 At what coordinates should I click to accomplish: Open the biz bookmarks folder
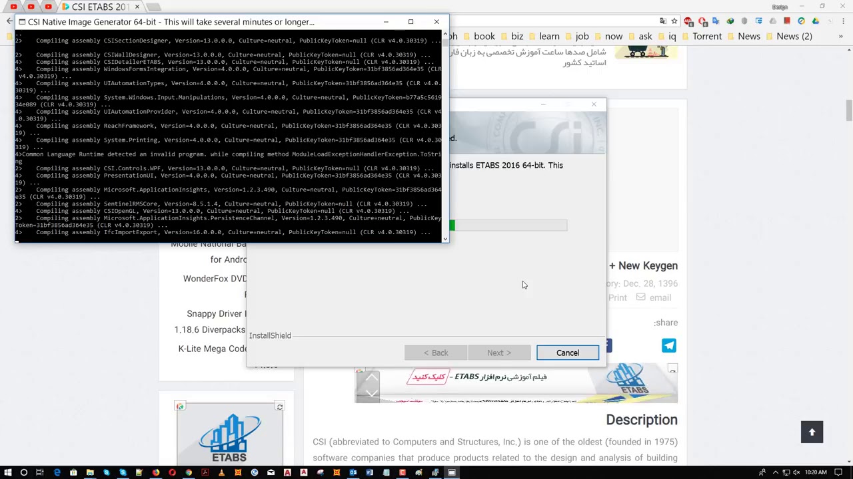[x=511, y=36]
